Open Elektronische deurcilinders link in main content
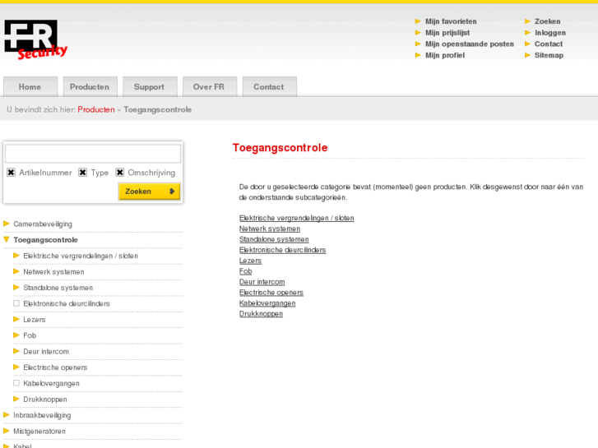598x448 pixels. click(x=283, y=250)
